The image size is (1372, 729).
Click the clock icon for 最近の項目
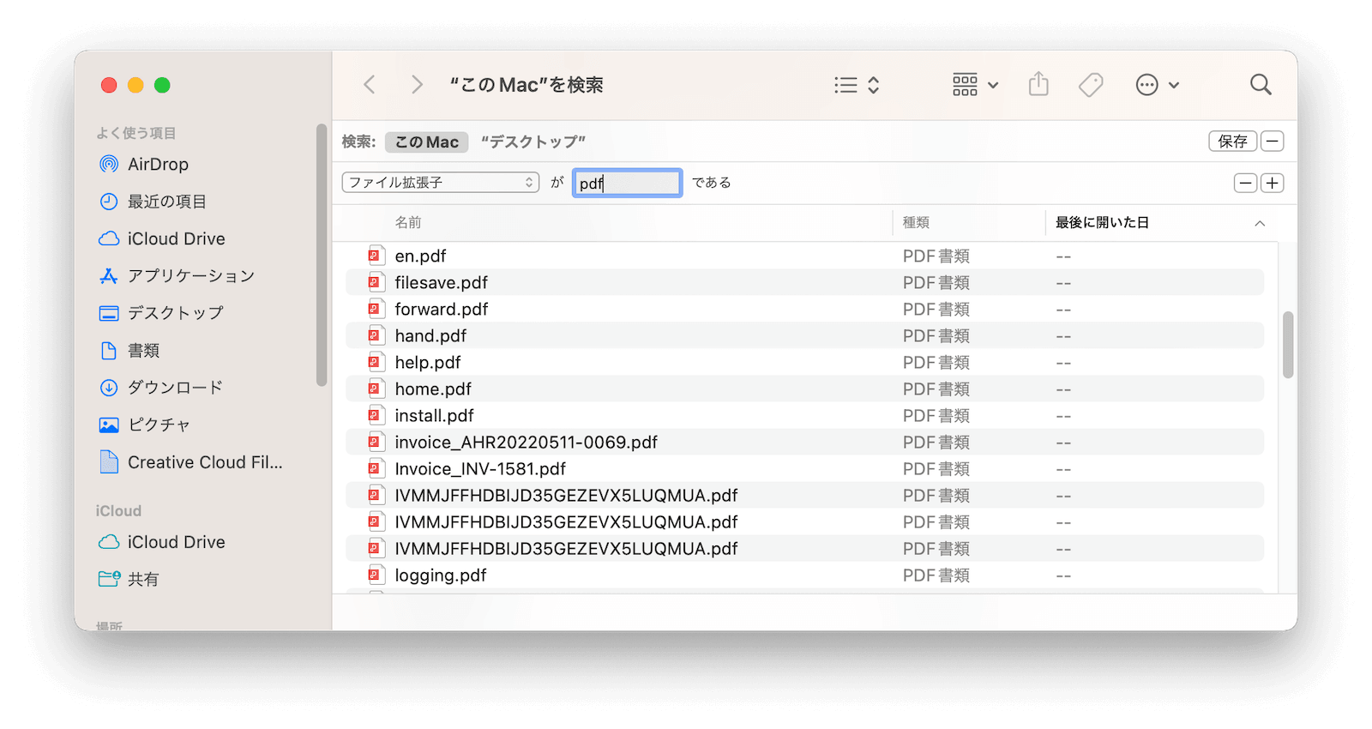coord(109,202)
